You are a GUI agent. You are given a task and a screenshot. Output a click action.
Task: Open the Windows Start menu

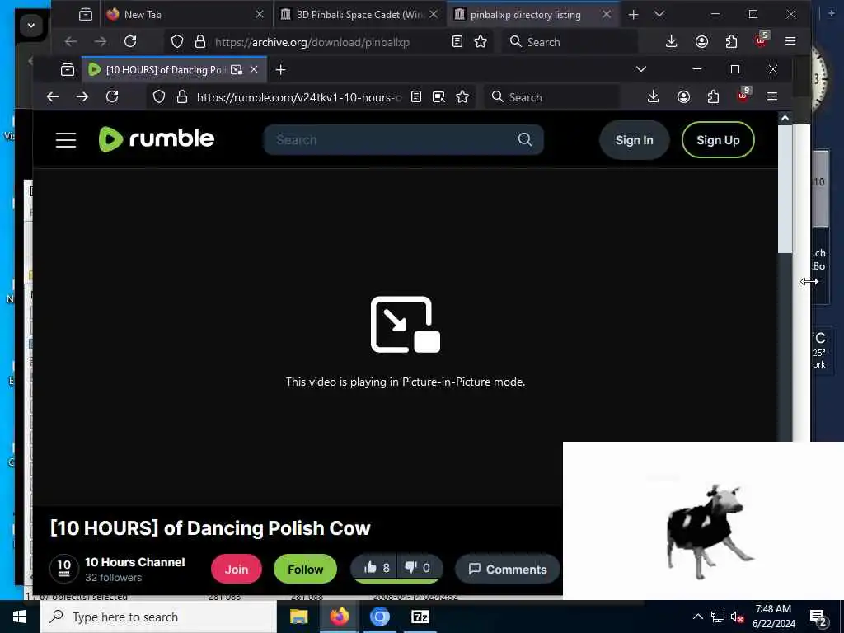pos(20,617)
